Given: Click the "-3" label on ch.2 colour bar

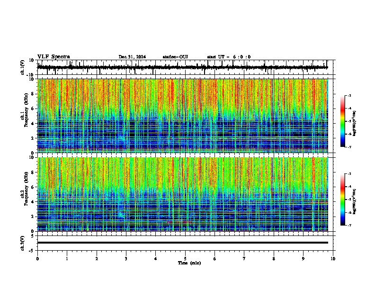Looking at the screenshot, I should (x=349, y=174).
